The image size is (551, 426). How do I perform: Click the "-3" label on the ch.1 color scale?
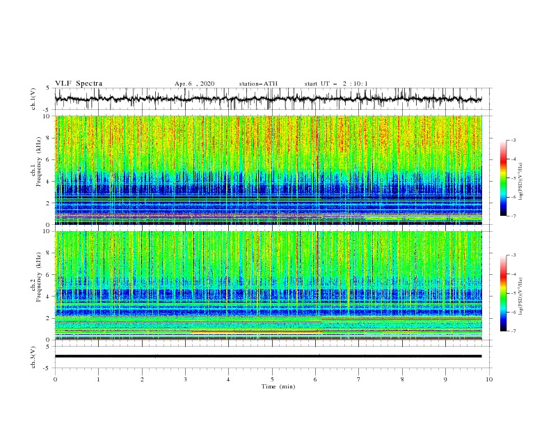(513, 140)
